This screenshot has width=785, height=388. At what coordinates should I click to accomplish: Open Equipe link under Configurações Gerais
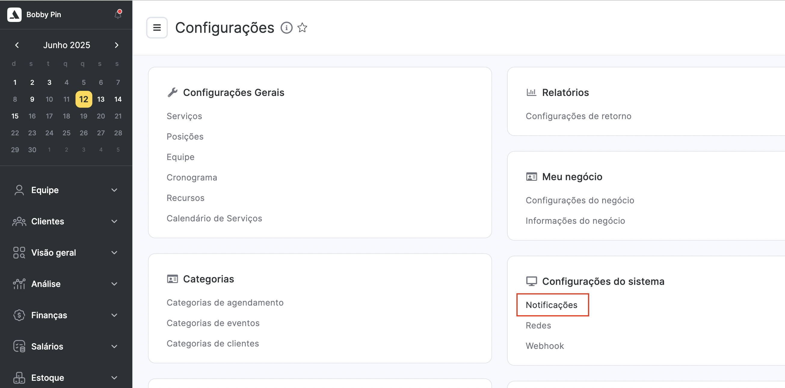point(180,157)
